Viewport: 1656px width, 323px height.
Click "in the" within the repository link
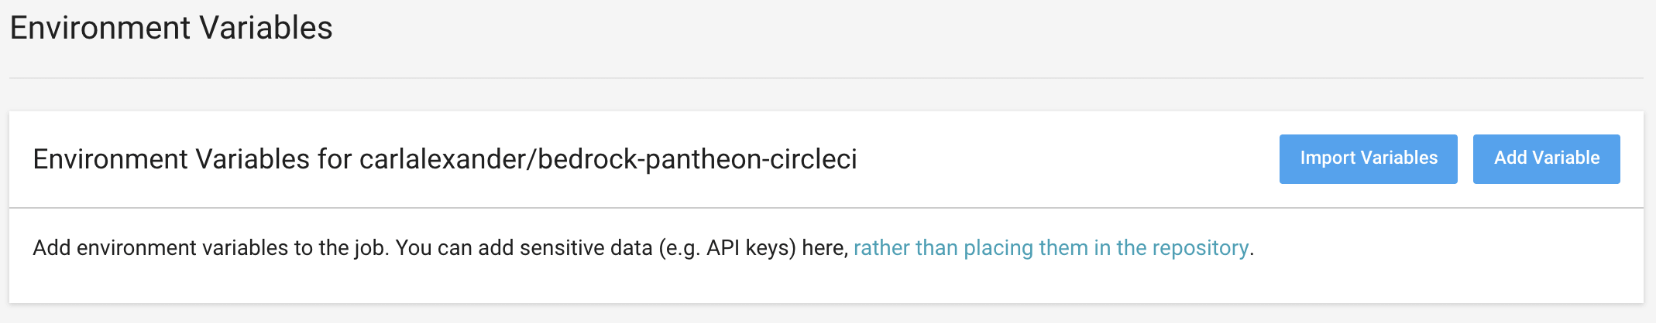click(1119, 248)
